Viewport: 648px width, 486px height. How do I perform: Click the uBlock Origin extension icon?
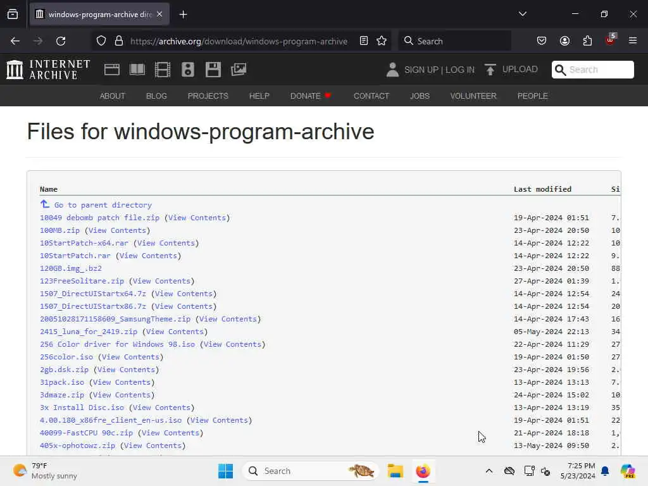pyautogui.click(x=611, y=40)
